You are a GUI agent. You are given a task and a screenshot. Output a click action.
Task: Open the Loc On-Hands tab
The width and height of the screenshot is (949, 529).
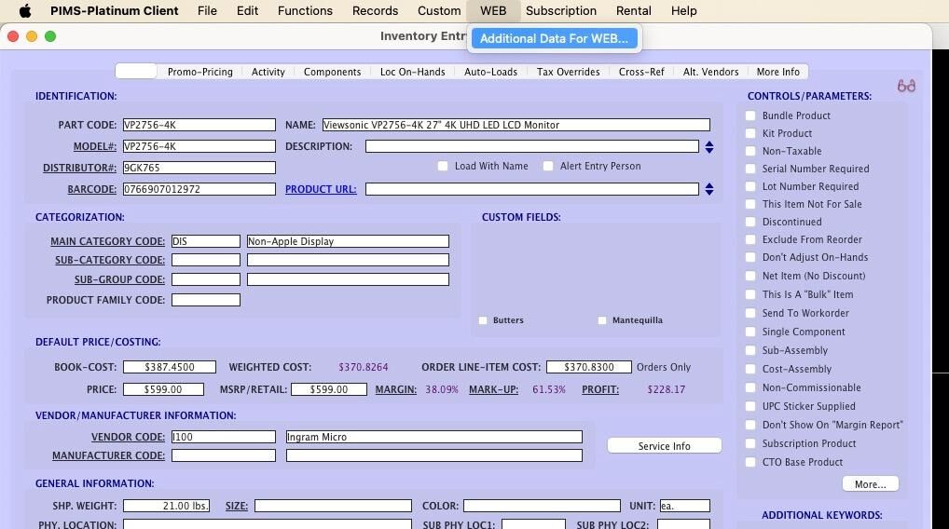click(x=413, y=72)
